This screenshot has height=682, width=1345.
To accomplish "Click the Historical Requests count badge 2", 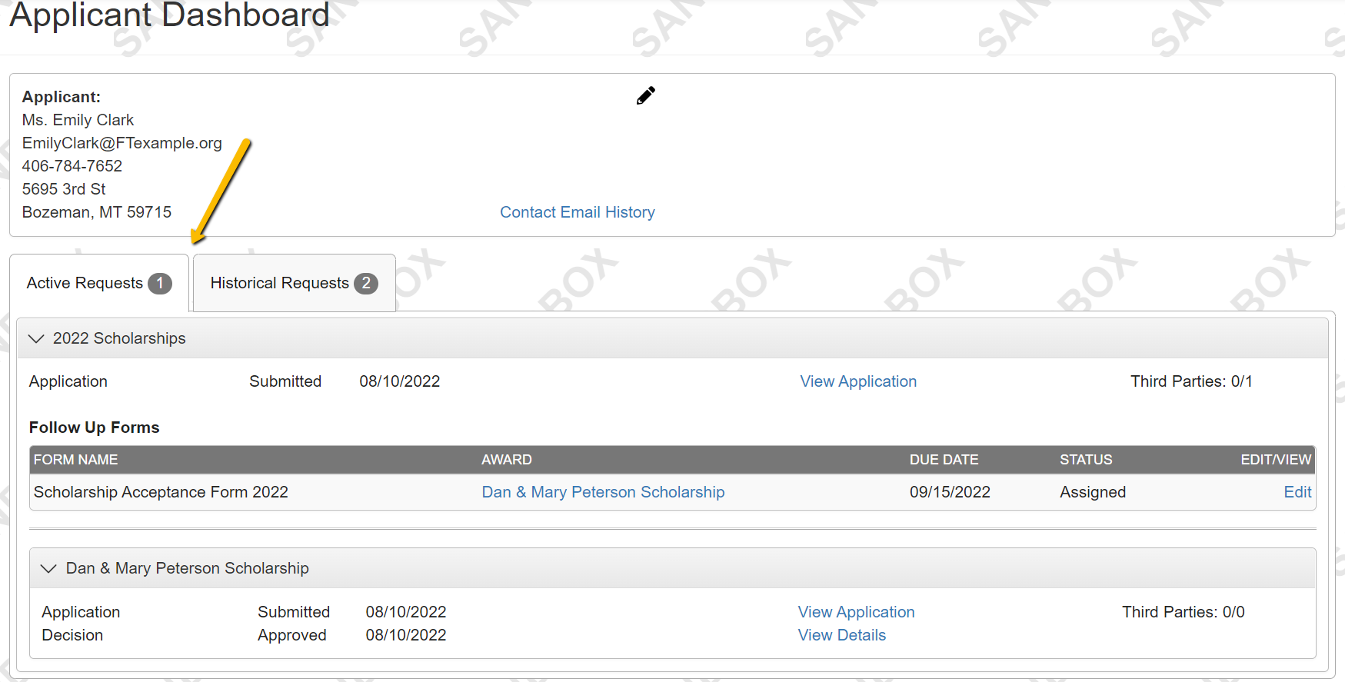I will 366,283.
